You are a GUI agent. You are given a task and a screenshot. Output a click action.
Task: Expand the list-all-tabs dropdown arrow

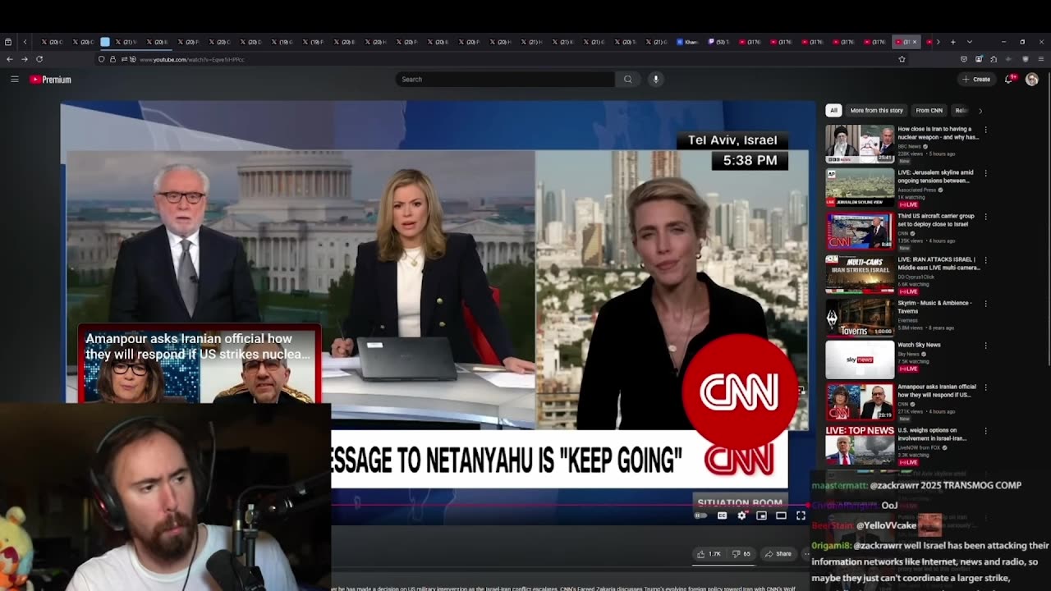pyautogui.click(x=970, y=42)
